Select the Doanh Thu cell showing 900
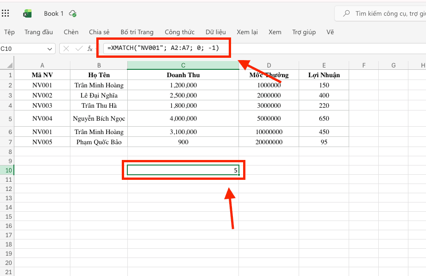The width and height of the screenshot is (426, 276). (x=183, y=142)
